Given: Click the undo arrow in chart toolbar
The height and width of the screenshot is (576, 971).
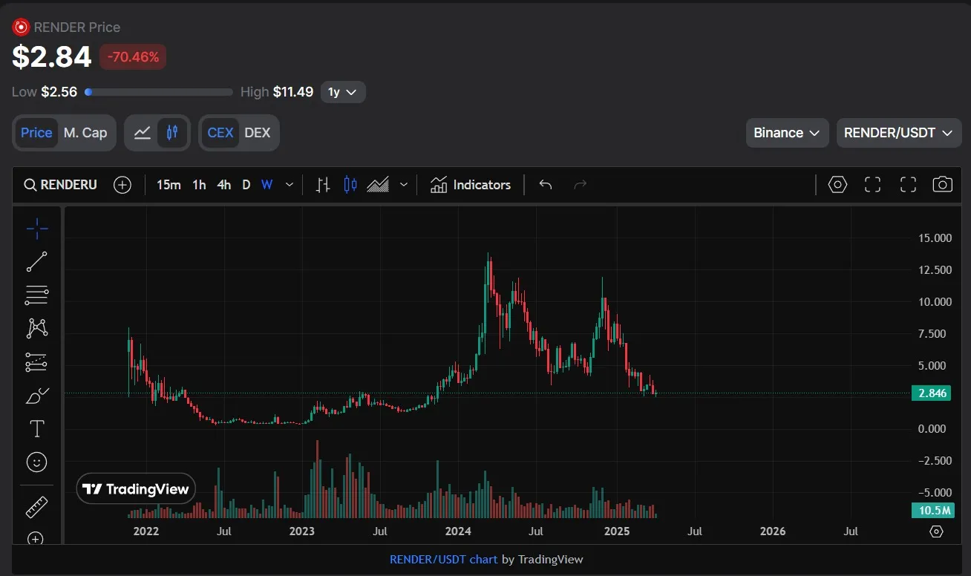Looking at the screenshot, I should coord(546,185).
